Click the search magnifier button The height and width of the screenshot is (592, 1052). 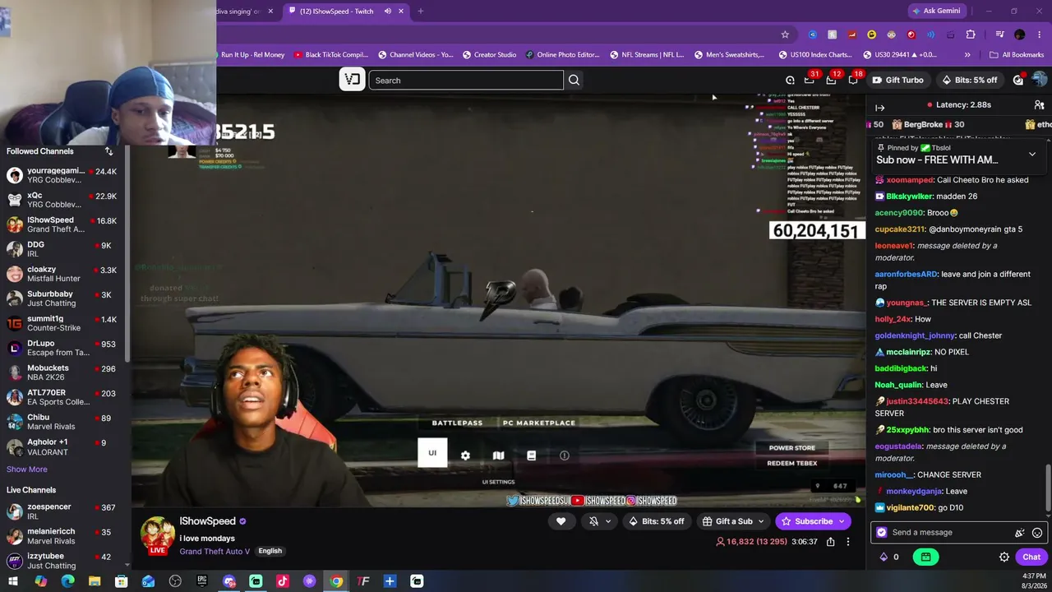574,80
